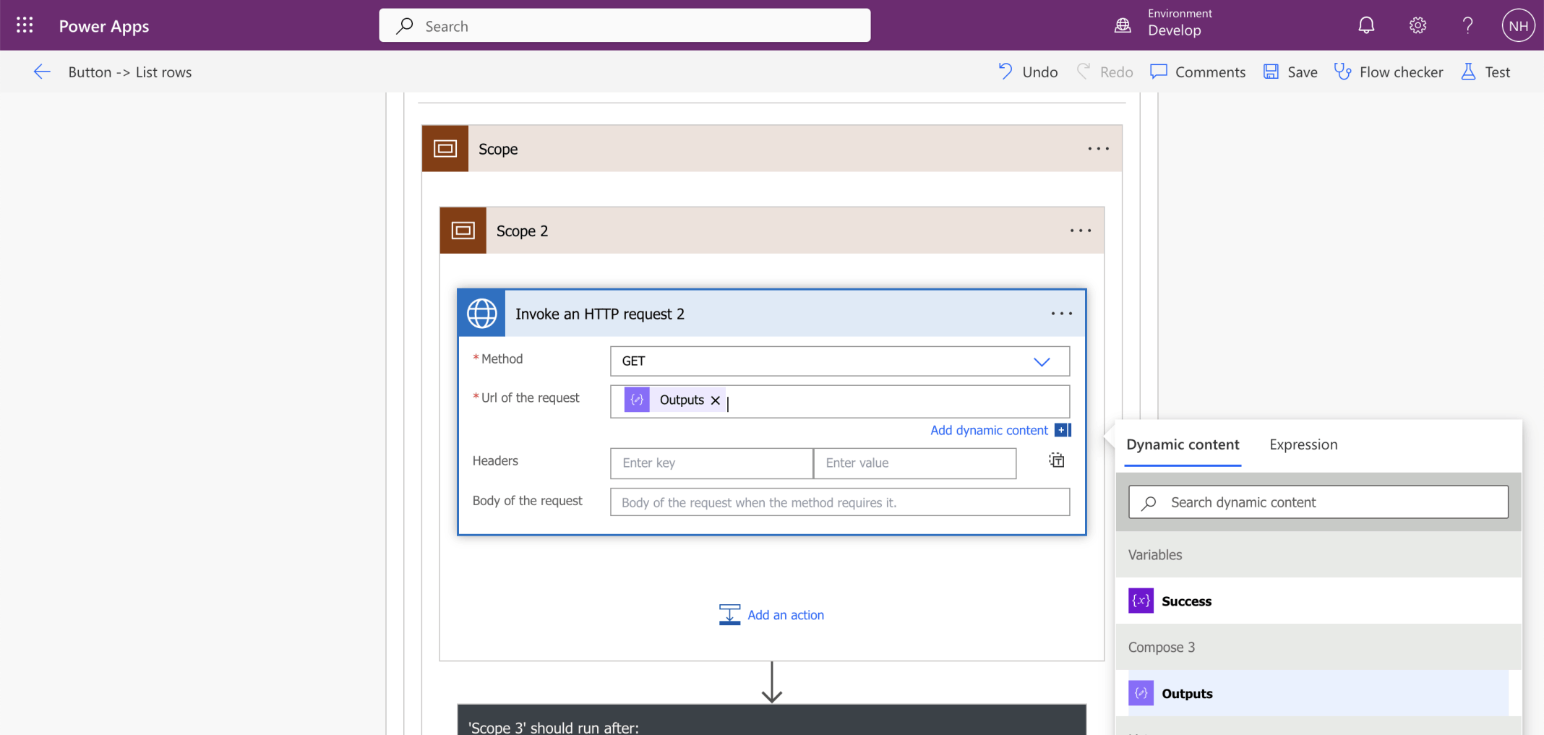This screenshot has height=735, width=1544.
Task: Click the Power Apps title
Action: [104, 26]
